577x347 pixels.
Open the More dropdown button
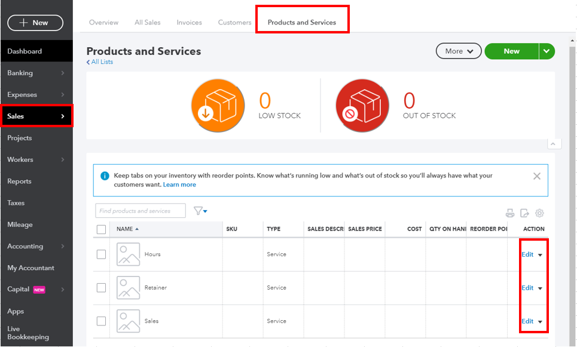pos(459,51)
